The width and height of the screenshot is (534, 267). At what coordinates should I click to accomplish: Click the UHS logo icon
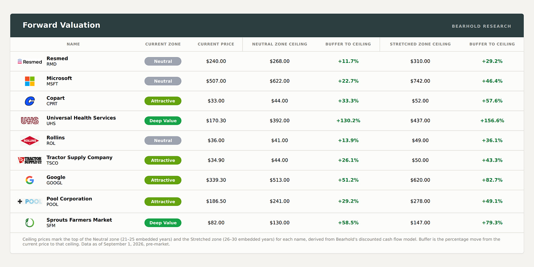30,121
